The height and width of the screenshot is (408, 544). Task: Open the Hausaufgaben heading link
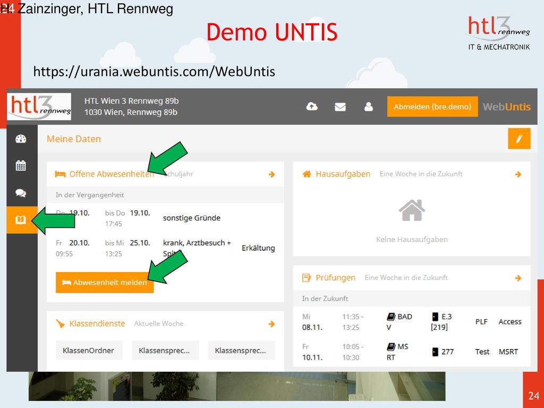click(343, 174)
